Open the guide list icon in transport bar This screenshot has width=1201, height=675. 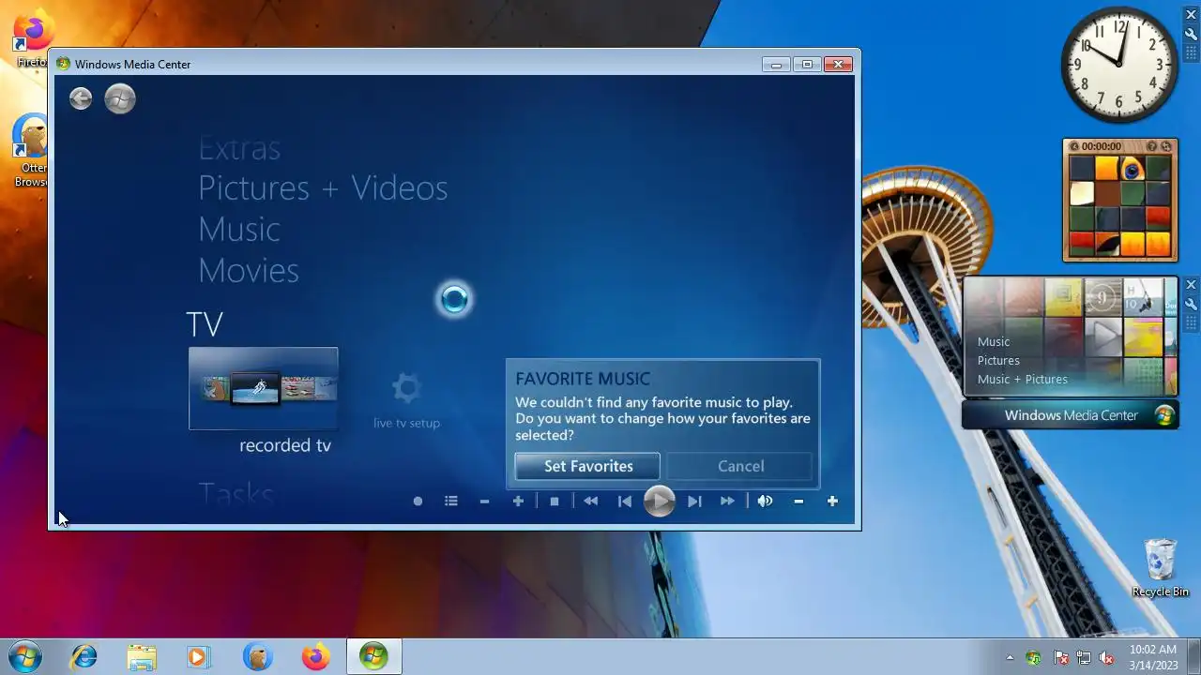tap(451, 502)
